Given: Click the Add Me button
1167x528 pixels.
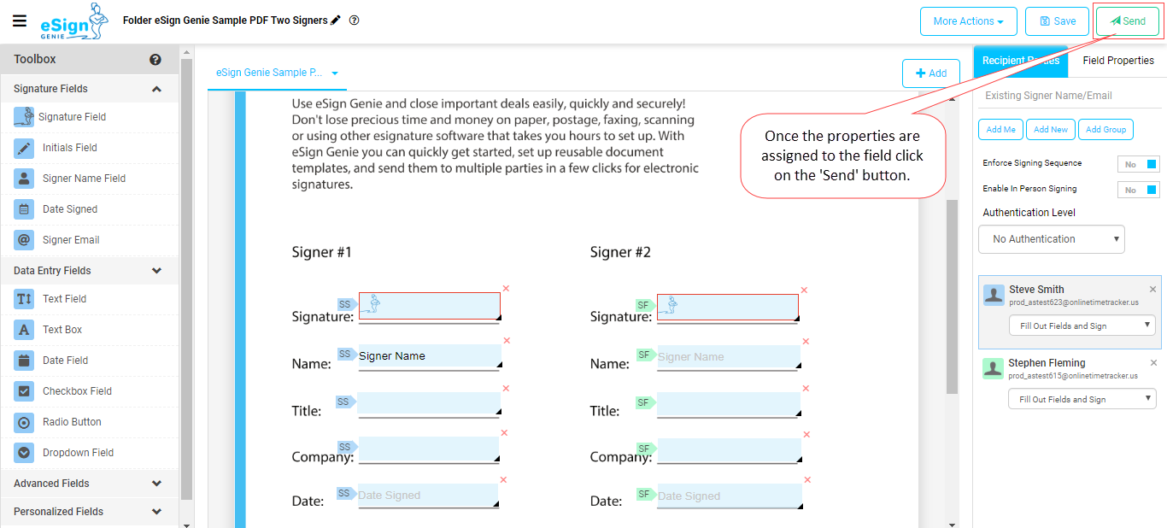Looking at the screenshot, I should click(x=1000, y=130).
